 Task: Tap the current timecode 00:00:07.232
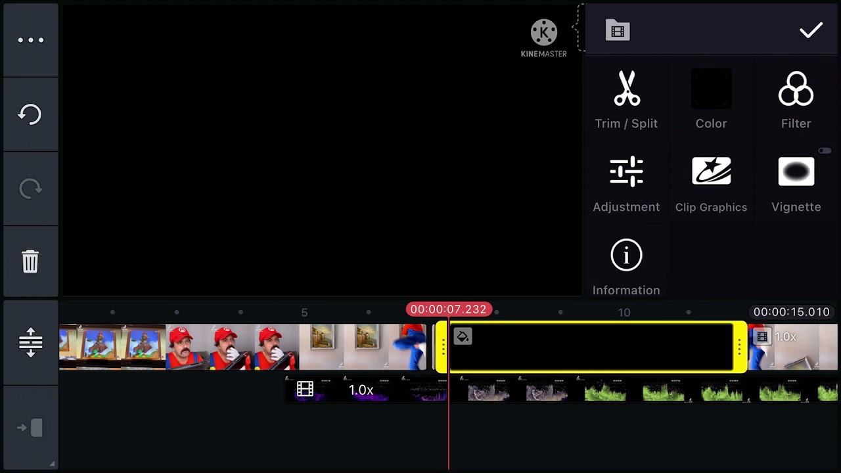[449, 309]
